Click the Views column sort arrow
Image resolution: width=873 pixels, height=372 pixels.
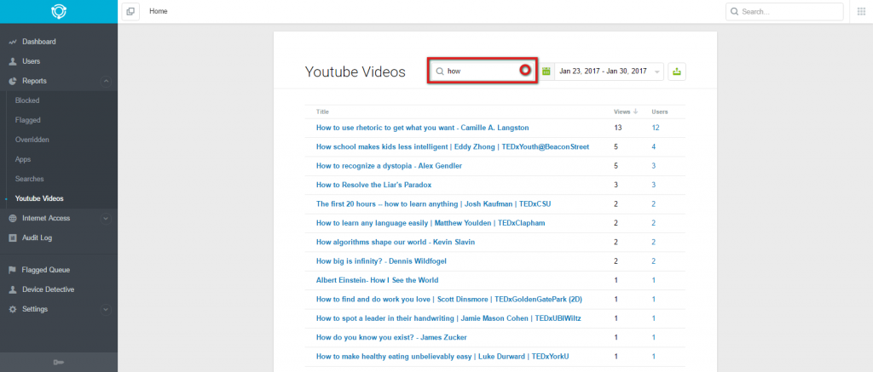click(x=635, y=112)
